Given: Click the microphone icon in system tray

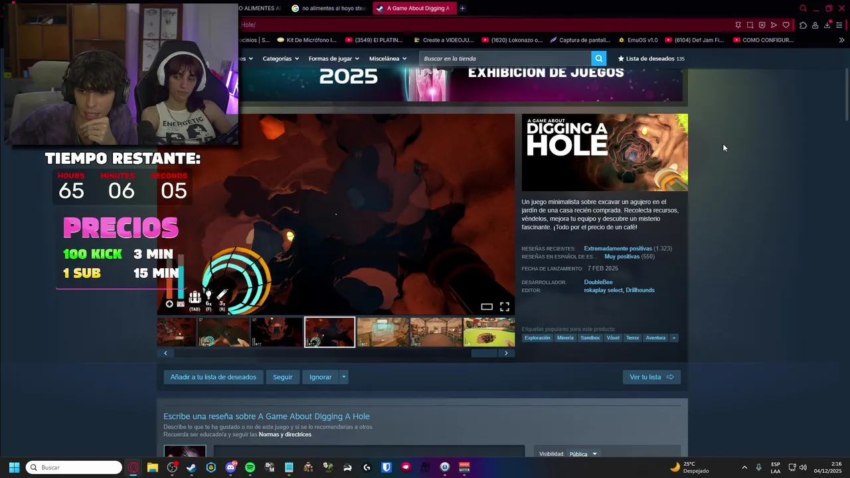Looking at the screenshot, I should pos(758,467).
